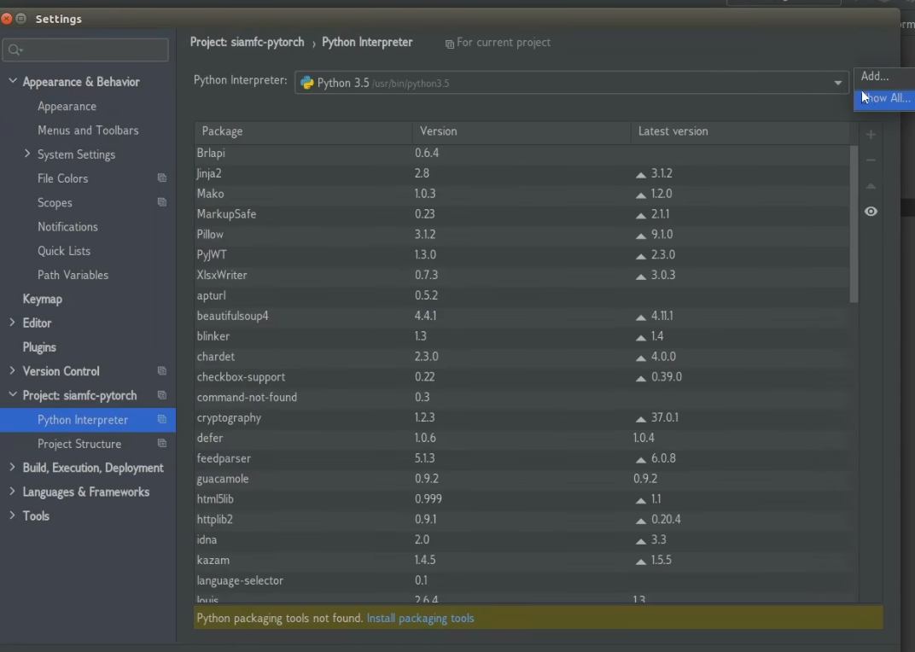Viewport: 915px width, 652px height.
Task: Click the copy icon beside Project: siamfc-pytorch
Action: click(x=162, y=395)
